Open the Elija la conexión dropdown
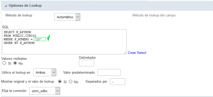This screenshot has width=213, height=97. [45, 91]
